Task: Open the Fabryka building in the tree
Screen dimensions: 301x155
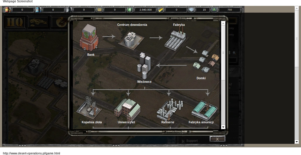Action: click(175, 38)
